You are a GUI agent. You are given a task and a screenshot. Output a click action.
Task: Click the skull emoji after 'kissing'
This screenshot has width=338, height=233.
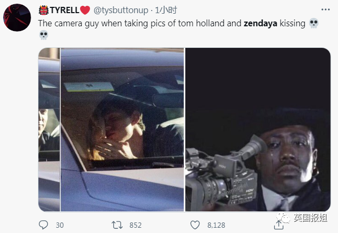tap(314, 23)
